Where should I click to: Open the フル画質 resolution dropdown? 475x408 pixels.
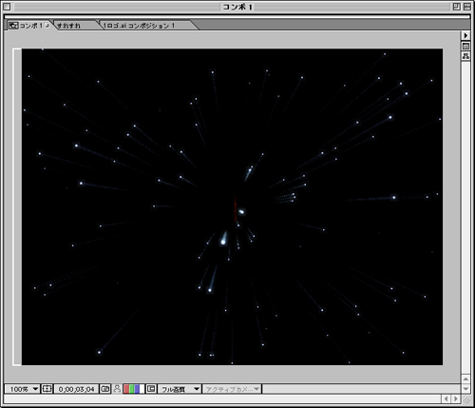click(180, 389)
